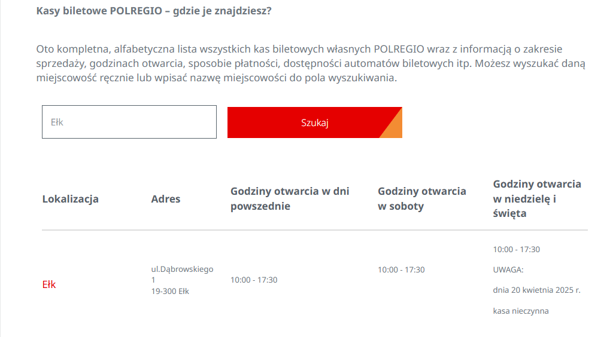Click the UWAGA notice text
Screen dimensions: 616x337
point(508,269)
